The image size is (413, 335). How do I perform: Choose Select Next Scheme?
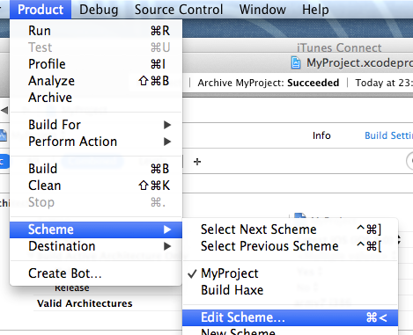click(x=291, y=229)
